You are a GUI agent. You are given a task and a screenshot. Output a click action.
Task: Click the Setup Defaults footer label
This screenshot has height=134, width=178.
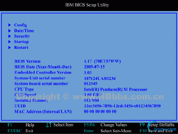tap(161, 125)
